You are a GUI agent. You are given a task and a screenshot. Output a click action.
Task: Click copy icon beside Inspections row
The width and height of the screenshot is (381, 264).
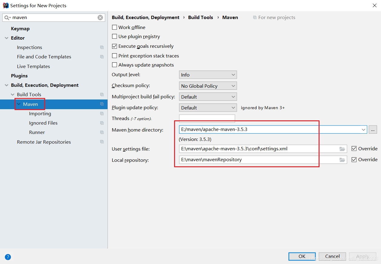tap(102, 47)
